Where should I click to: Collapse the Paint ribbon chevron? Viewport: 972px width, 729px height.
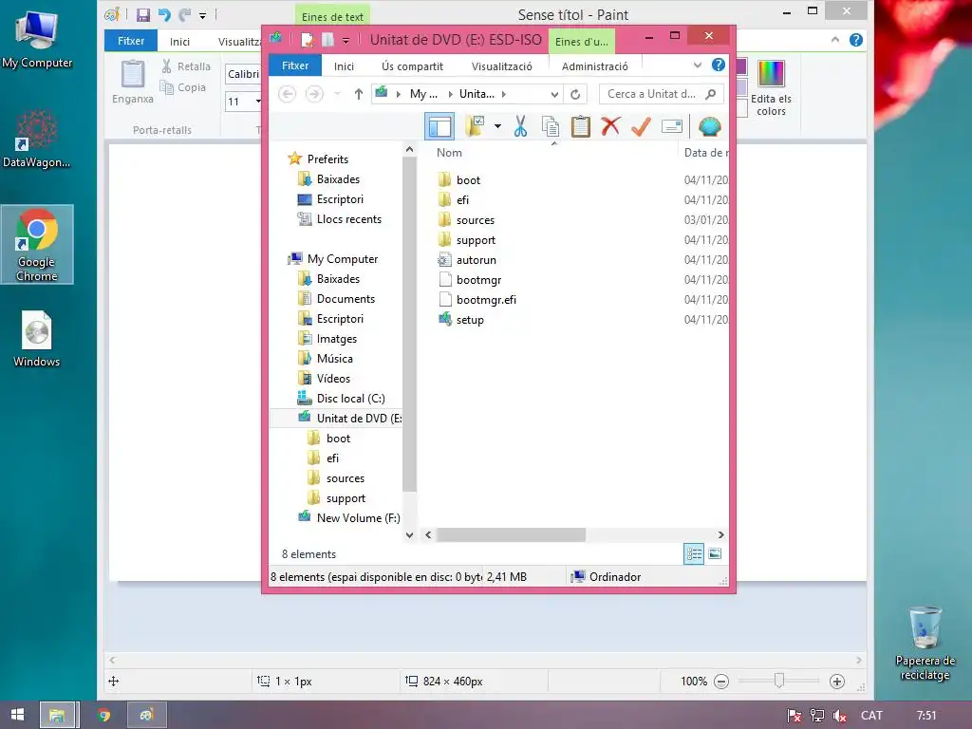(x=835, y=40)
